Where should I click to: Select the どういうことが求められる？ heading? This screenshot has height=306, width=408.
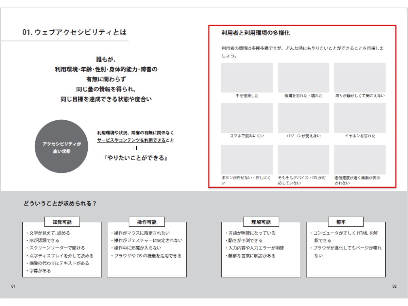(60, 204)
